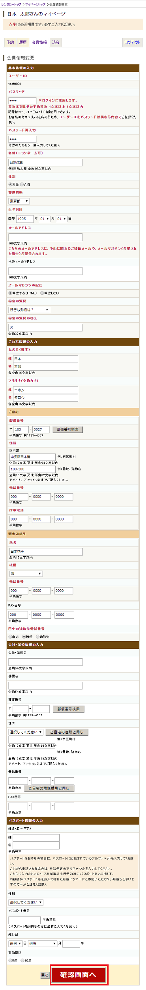This screenshot has width=146, height=990.
Task: Open the birth month dropdown
Action: pyautogui.click(x=45, y=219)
